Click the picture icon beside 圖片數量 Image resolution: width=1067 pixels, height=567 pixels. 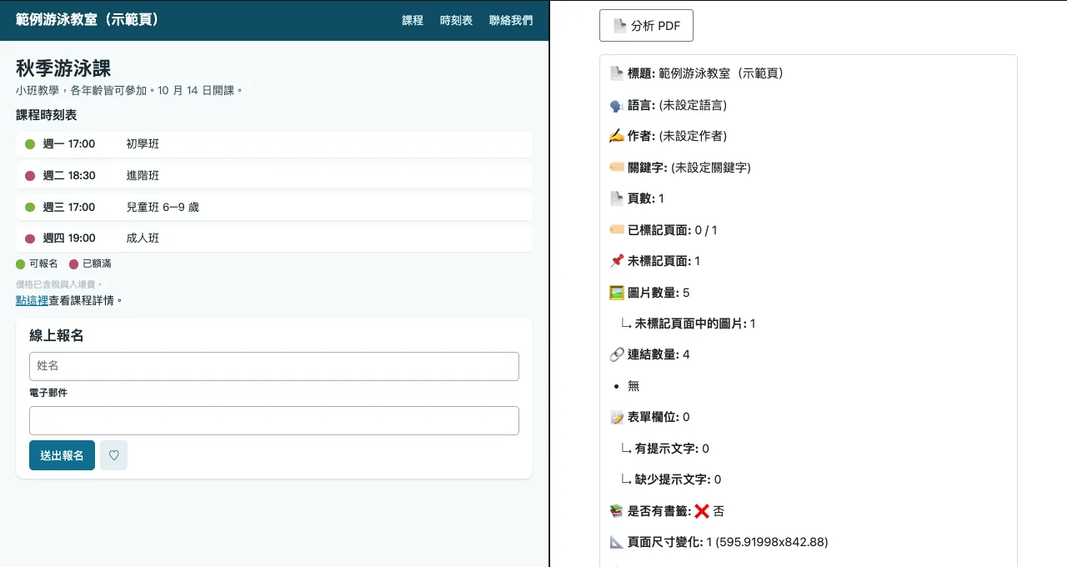617,293
